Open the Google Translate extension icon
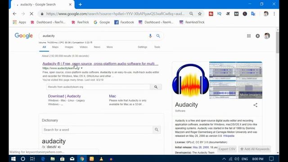288x162 pixels. click(x=253, y=14)
